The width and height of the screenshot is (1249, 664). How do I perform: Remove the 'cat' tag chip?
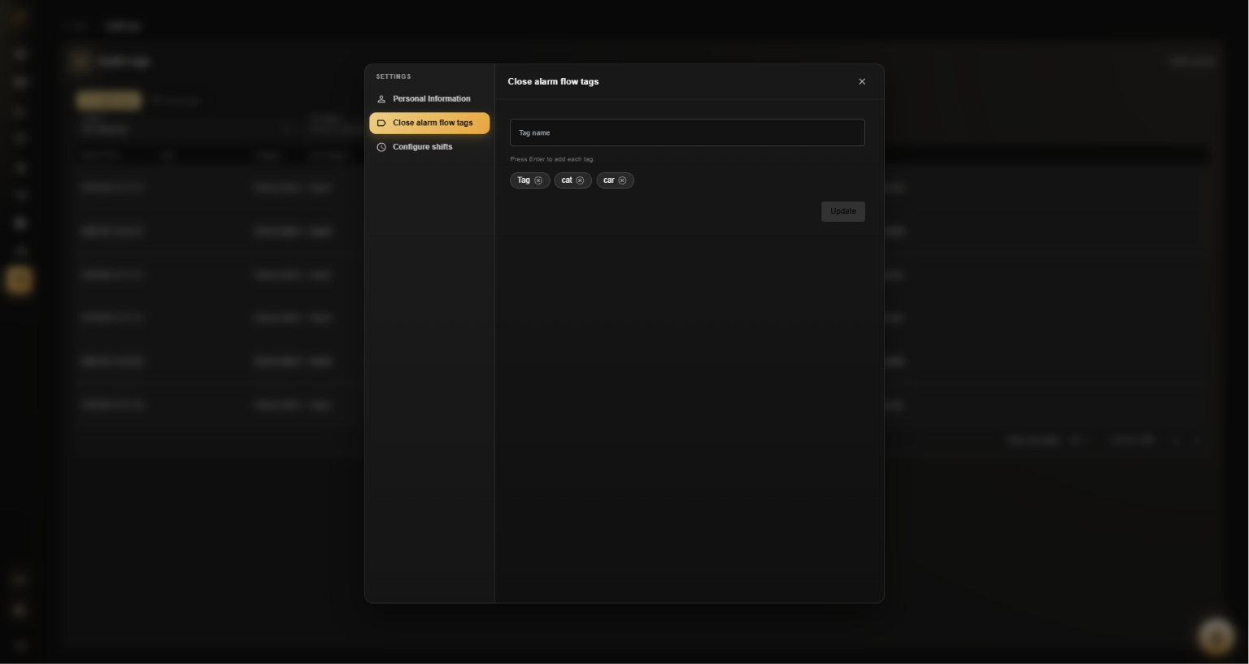(x=580, y=180)
